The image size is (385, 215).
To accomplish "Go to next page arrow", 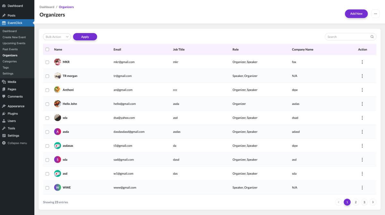I will point(373,202).
